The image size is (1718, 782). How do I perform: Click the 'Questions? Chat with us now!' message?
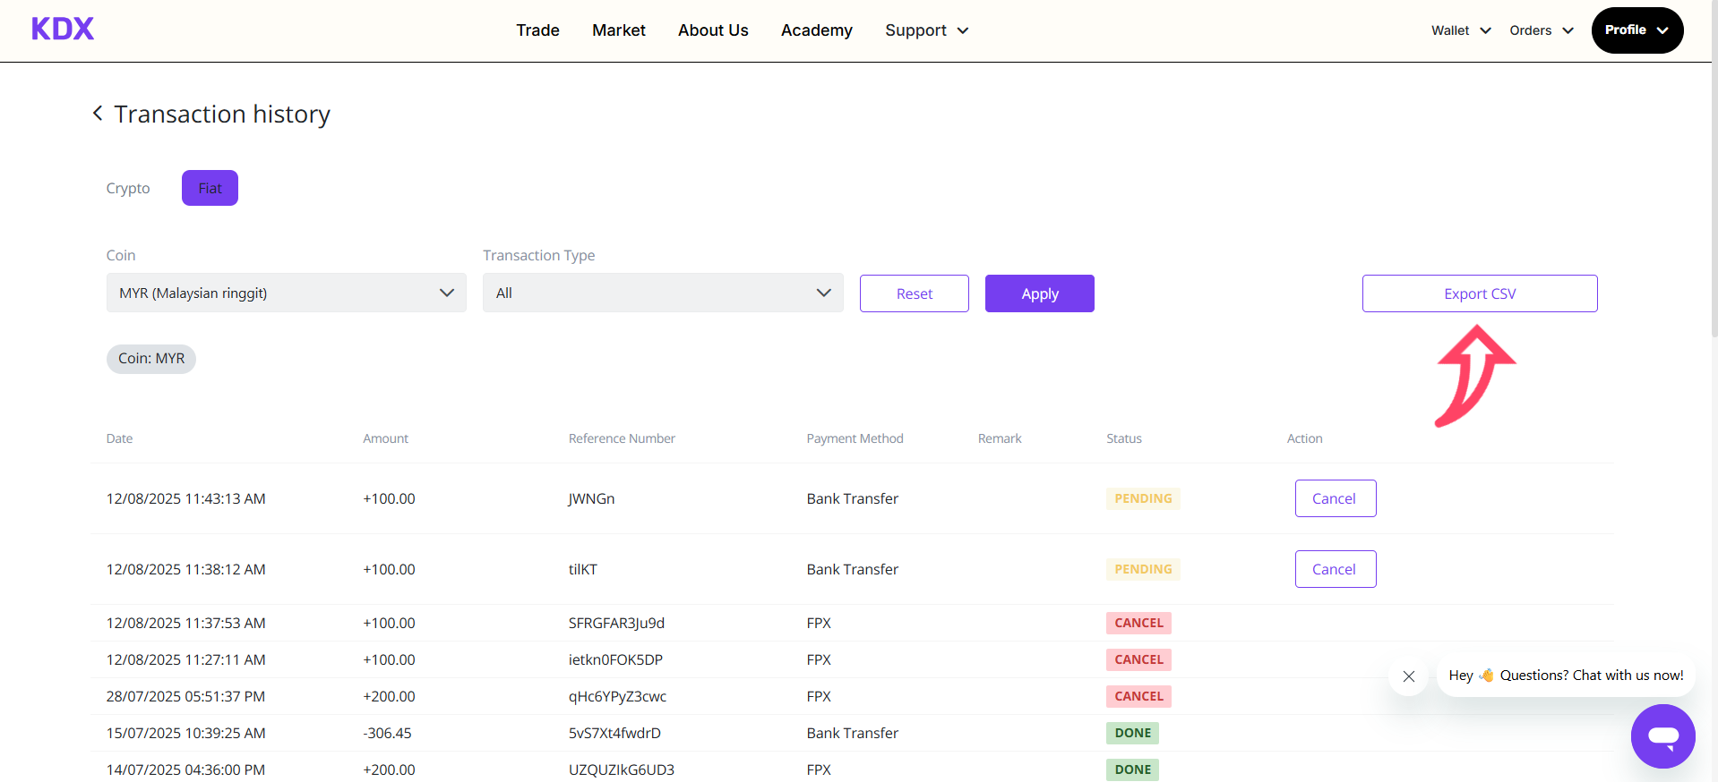[x=1566, y=676]
